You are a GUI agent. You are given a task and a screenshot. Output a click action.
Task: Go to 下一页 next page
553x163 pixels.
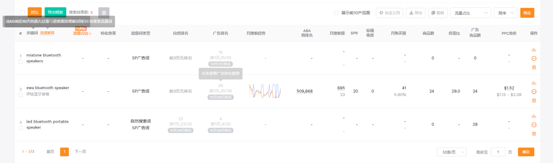pyautogui.click(x=80, y=152)
